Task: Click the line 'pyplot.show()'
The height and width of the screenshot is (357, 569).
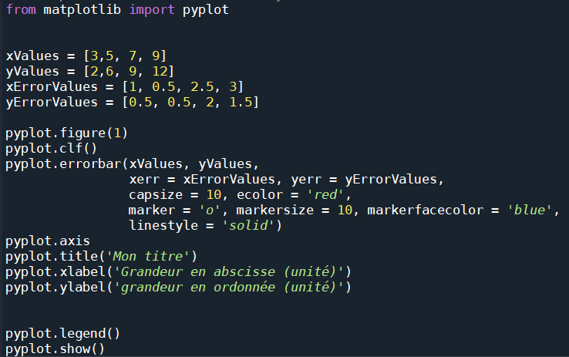Action: coord(55,349)
